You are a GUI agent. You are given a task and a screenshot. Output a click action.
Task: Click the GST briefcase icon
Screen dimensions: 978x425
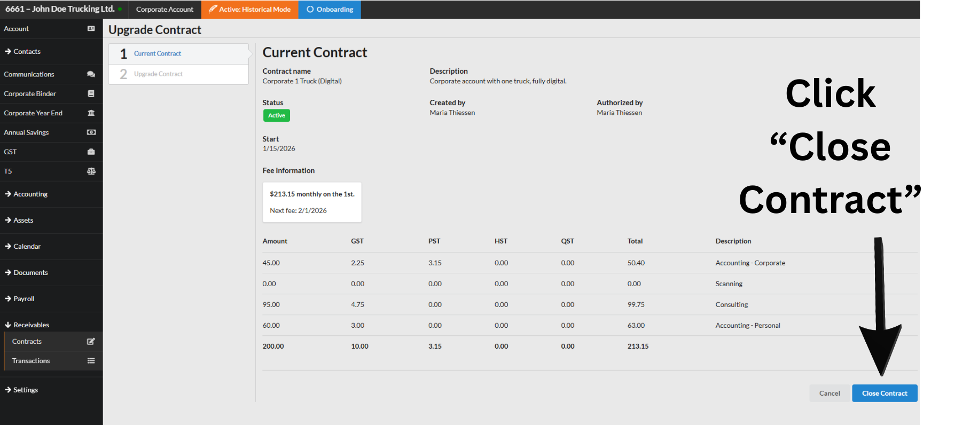click(91, 152)
